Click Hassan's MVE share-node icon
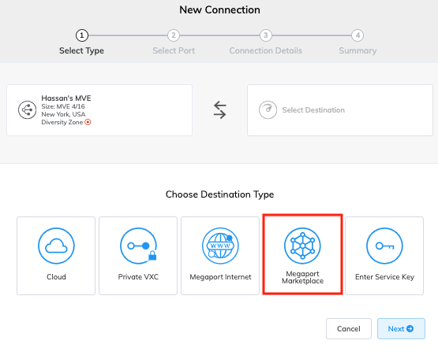 click(x=27, y=109)
